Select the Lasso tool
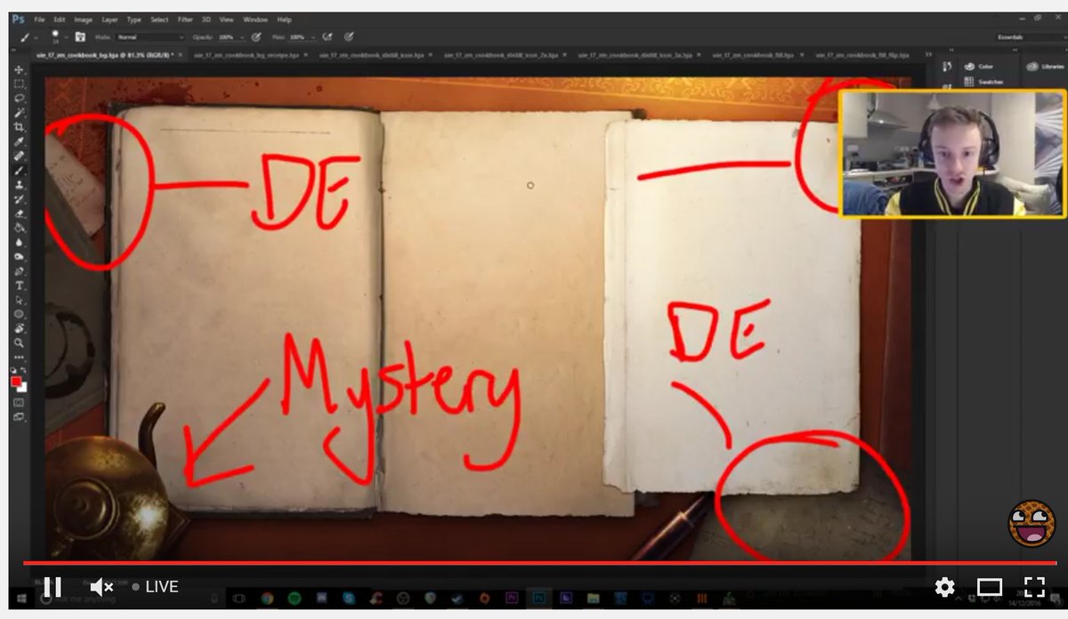Image resolution: width=1068 pixels, height=619 pixels. pos(20,99)
